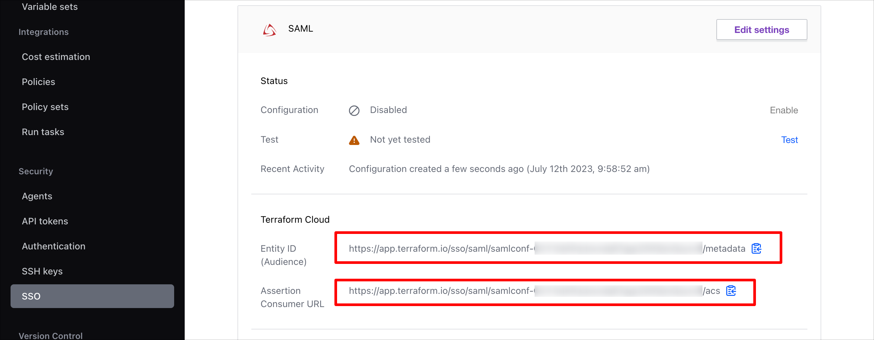Click the Version Control sidebar section label
The width and height of the screenshot is (874, 340).
(x=50, y=336)
